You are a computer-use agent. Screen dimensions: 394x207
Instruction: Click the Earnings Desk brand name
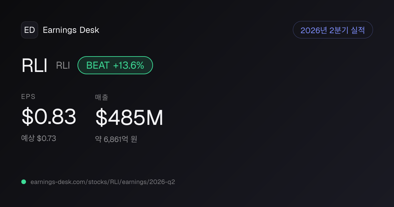click(x=71, y=30)
